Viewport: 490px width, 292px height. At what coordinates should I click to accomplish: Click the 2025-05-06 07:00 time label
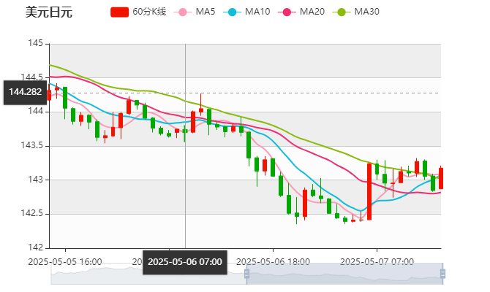184,261
